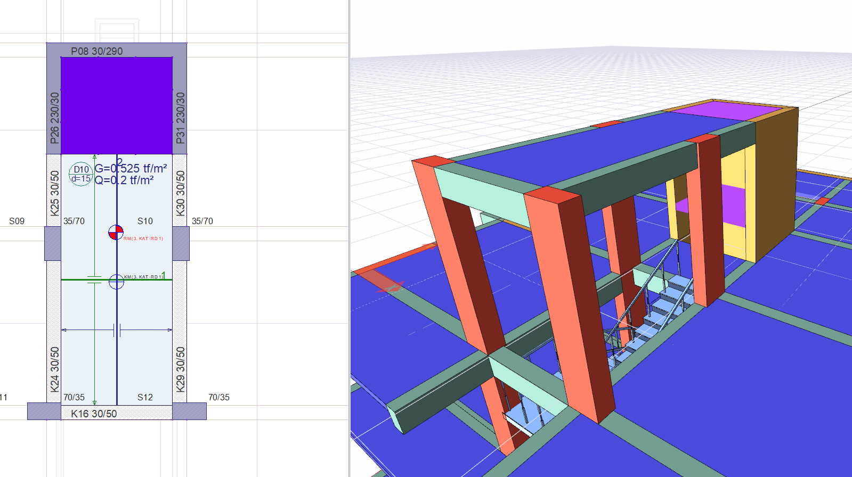Click the horizontal span dimension break symbol
Image resolution: width=852 pixels, height=477 pixels.
(x=117, y=330)
